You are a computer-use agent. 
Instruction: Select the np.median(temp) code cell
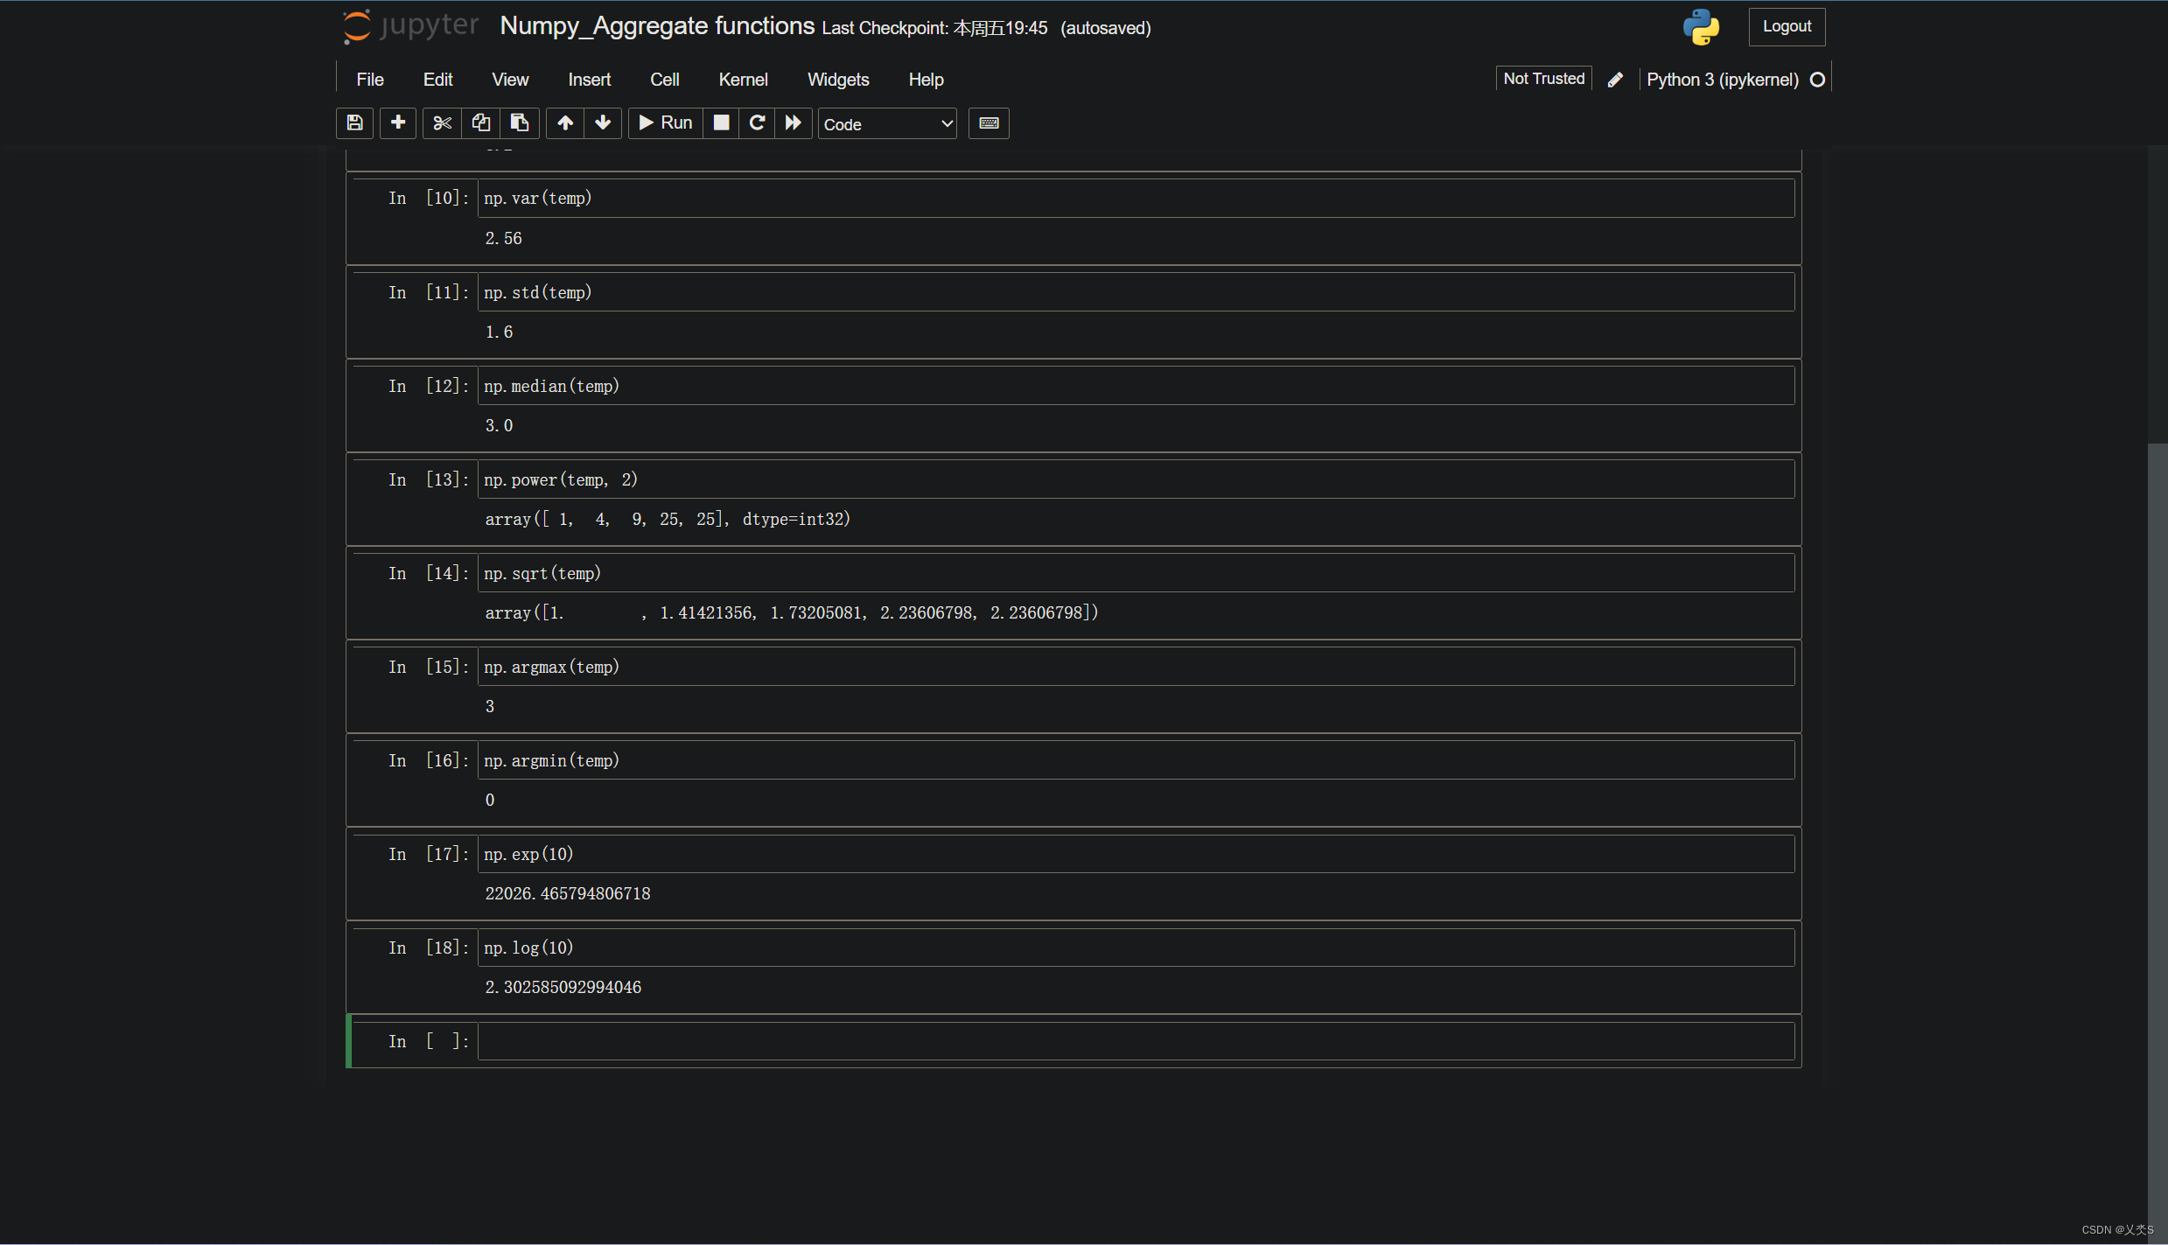coord(1136,386)
